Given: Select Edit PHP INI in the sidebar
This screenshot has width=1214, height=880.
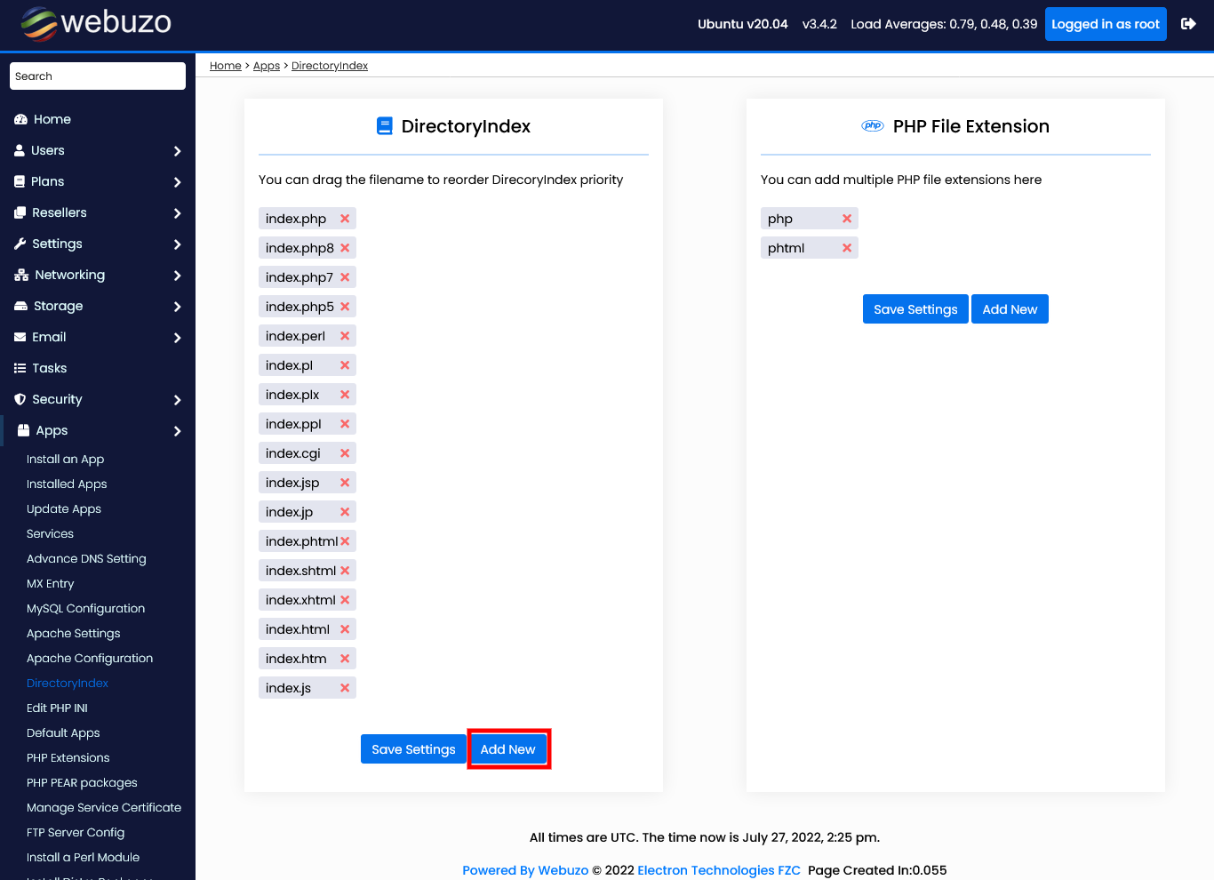Looking at the screenshot, I should pyautogui.click(x=57, y=708).
